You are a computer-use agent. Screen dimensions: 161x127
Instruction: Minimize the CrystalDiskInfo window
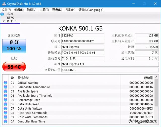click(x=134, y=4)
